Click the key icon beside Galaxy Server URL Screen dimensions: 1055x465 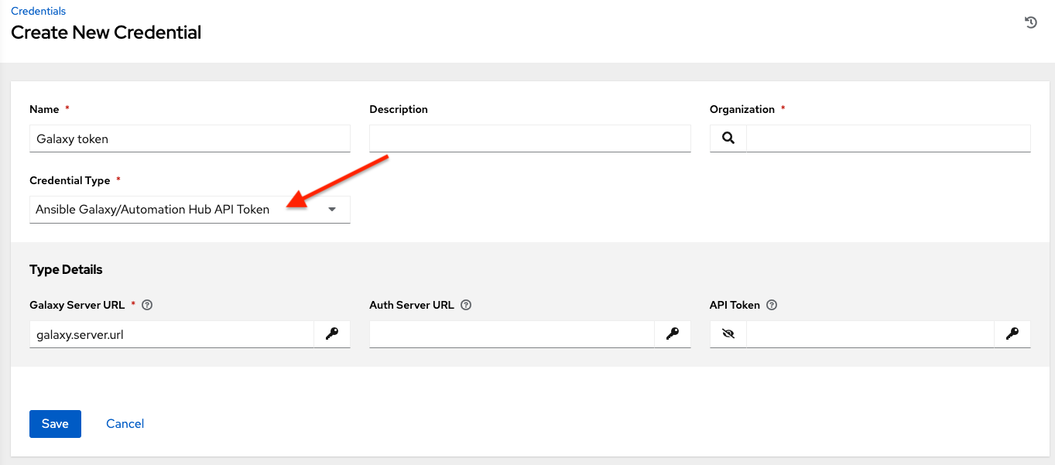331,333
